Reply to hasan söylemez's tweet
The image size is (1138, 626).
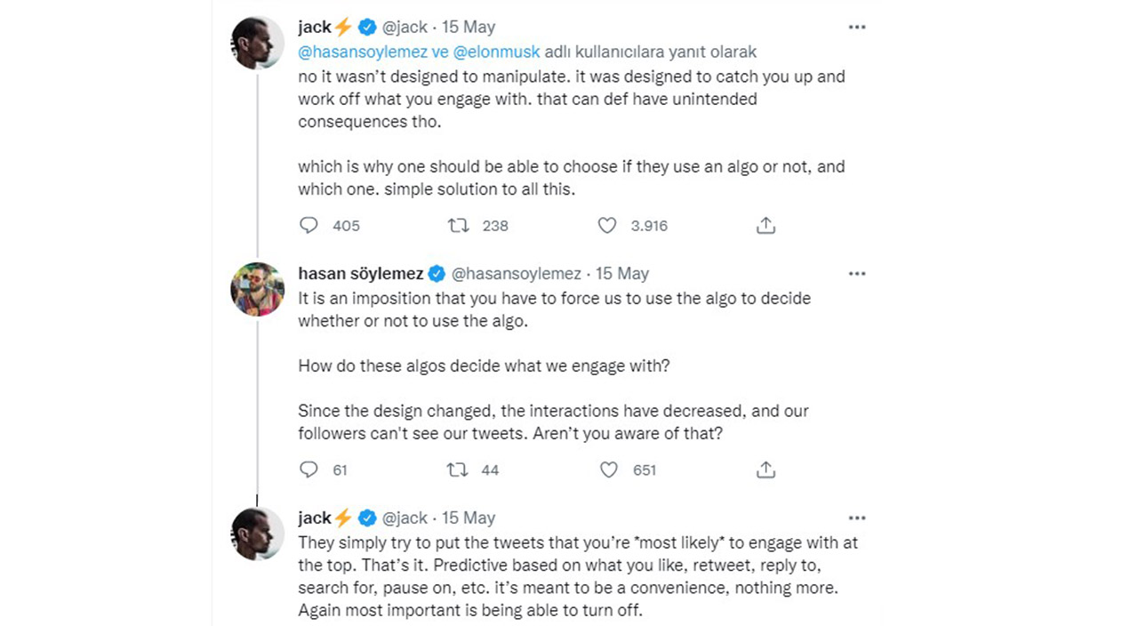pos(309,469)
